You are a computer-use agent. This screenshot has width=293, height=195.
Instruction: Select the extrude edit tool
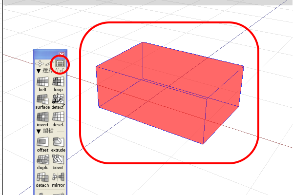click(x=58, y=145)
